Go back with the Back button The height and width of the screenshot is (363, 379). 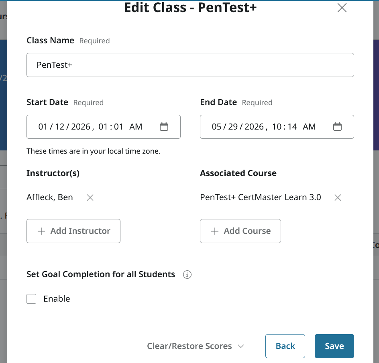click(x=285, y=346)
